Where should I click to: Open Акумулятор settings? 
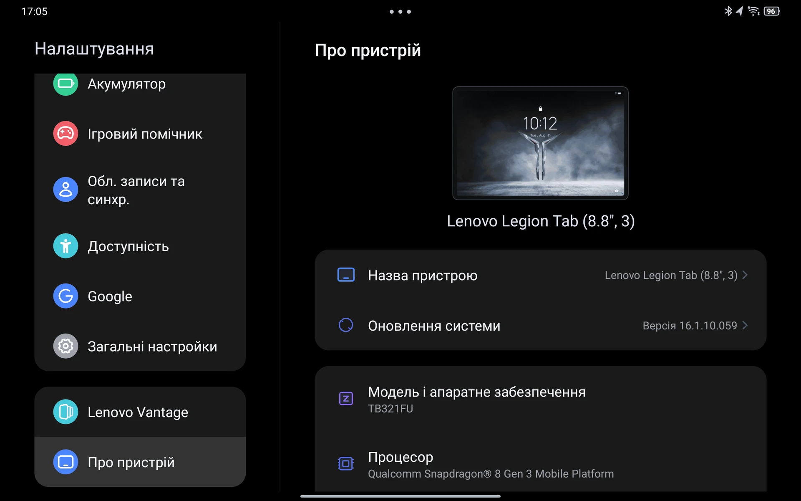pos(140,84)
